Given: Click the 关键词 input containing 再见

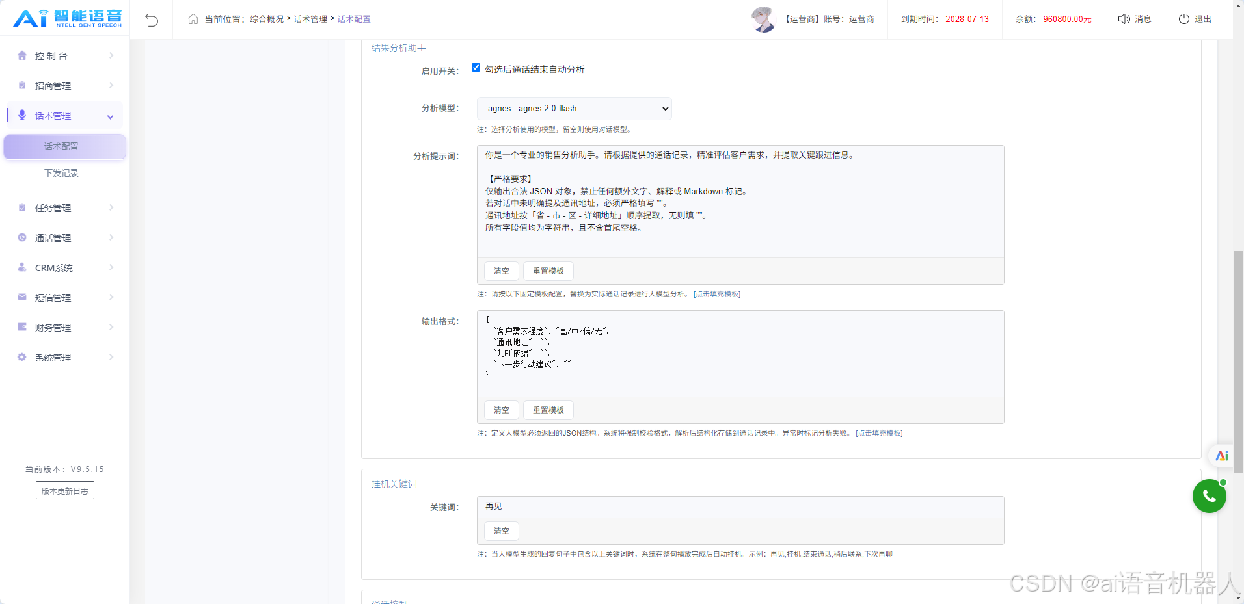Looking at the screenshot, I should click(740, 507).
